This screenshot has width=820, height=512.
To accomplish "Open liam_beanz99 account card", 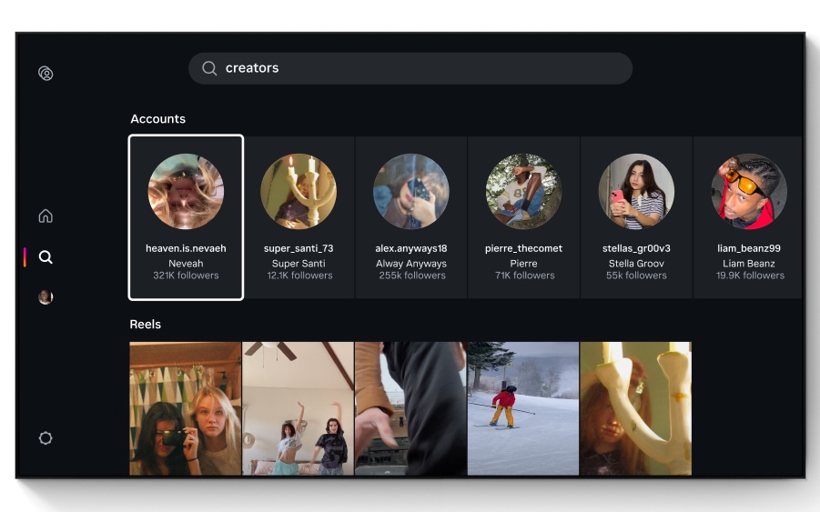I will [748, 217].
